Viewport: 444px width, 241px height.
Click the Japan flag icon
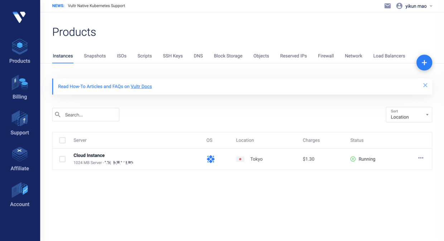(x=240, y=159)
